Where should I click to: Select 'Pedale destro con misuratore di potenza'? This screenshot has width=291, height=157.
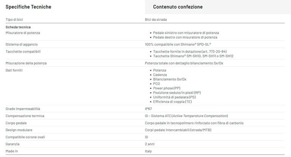[x=185, y=37]
